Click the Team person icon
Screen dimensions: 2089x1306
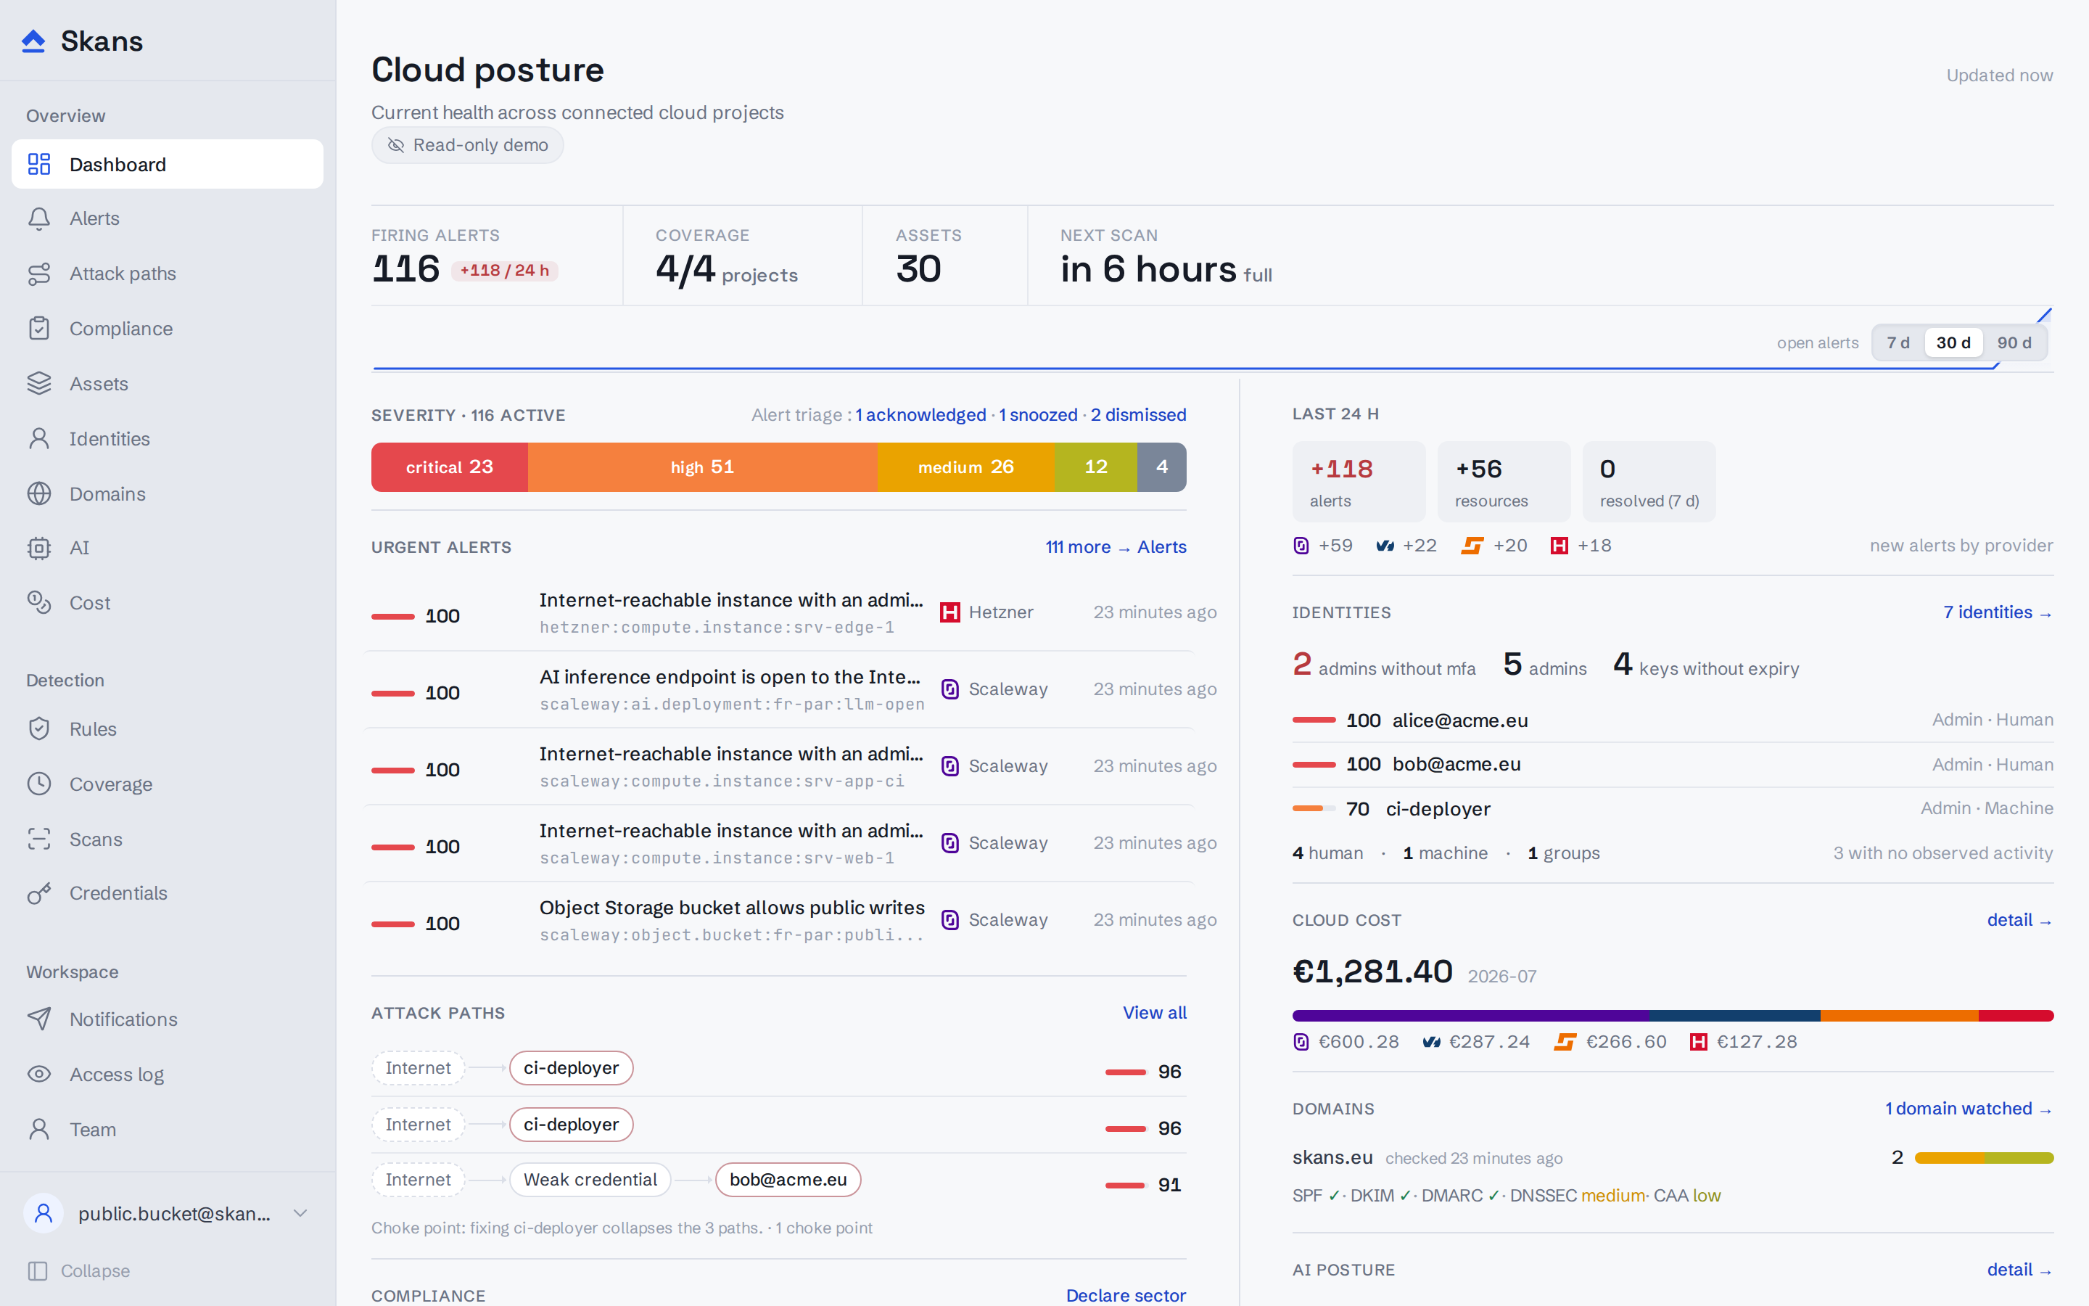pyautogui.click(x=39, y=1130)
